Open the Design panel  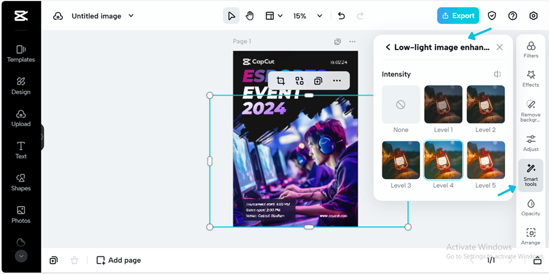pyautogui.click(x=21, y=87)
